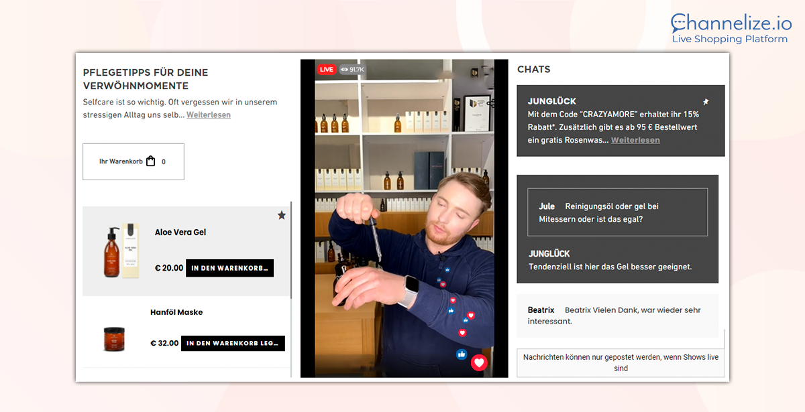Add Aloe Vera Gel to Warenkorb
The width and height of the screenshot is (805, 412).
click(229, 268)
